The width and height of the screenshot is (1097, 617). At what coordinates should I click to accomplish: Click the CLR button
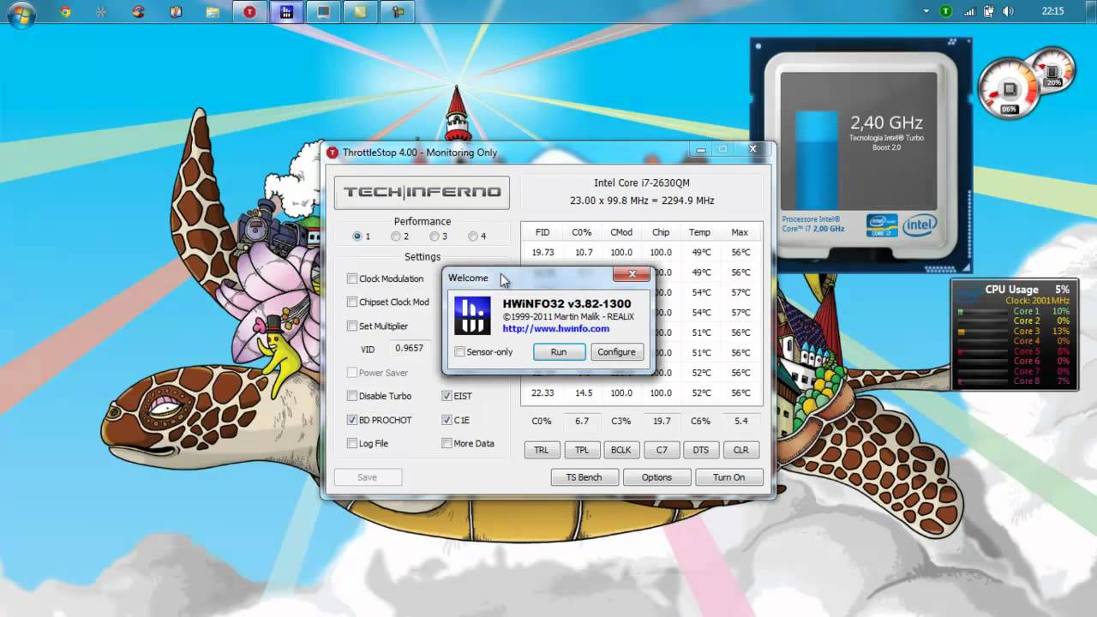point(741,450)
